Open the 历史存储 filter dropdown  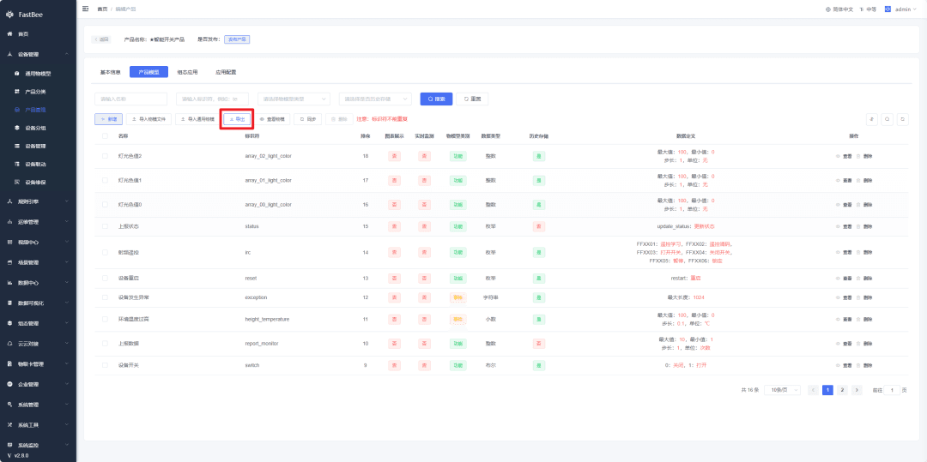point(375,99)
